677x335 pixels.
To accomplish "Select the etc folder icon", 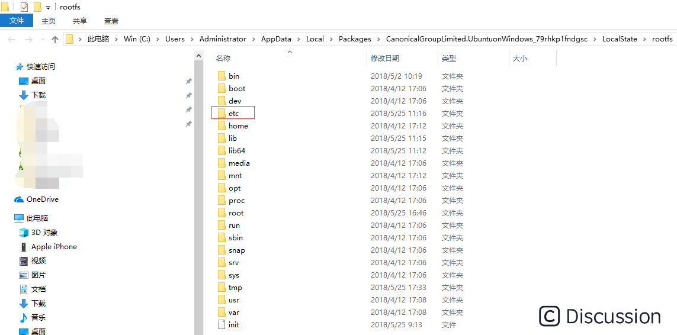I will click(x=222, y=114).
